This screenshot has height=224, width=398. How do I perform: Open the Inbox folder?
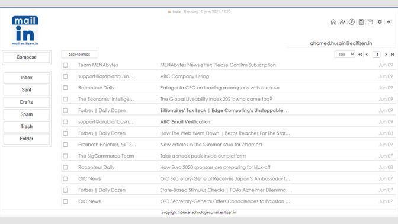[27, 78]
